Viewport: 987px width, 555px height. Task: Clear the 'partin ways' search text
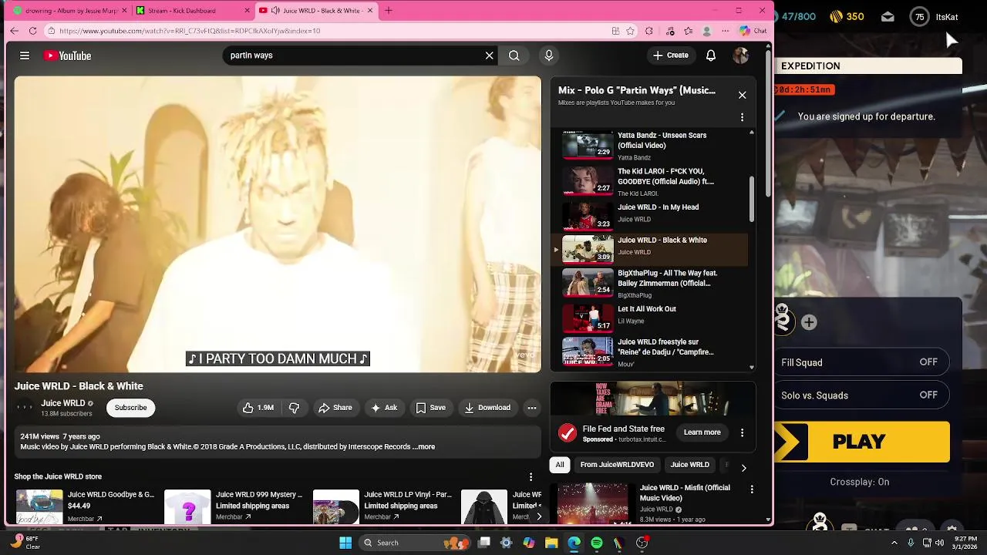[x=489, y=55]
